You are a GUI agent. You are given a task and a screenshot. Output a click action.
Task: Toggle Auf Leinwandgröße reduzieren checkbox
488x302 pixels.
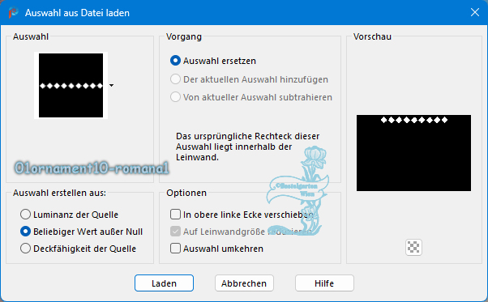point(175,232)
